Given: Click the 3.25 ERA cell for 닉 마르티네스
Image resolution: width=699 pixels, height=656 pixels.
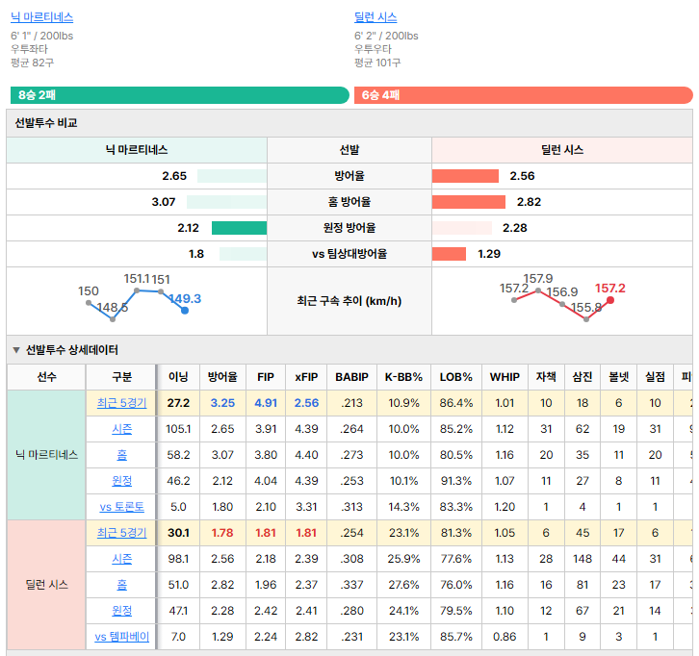Looking at the screenshot, I should click(222, 403).
